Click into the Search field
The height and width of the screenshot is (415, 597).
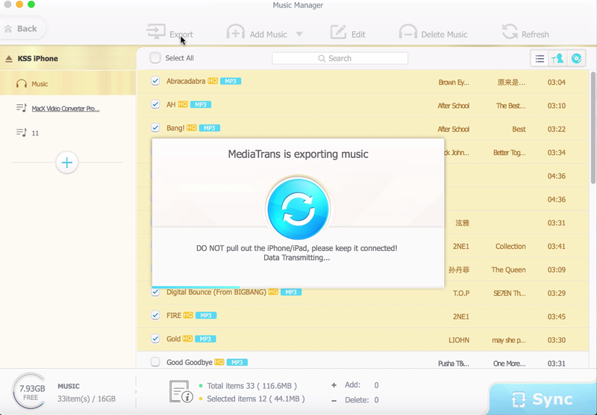(340, 59)
